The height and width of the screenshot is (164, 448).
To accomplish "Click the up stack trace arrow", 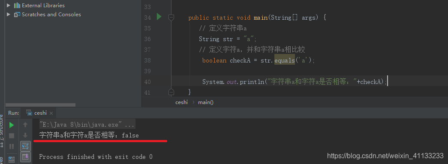I will [25, 125].
